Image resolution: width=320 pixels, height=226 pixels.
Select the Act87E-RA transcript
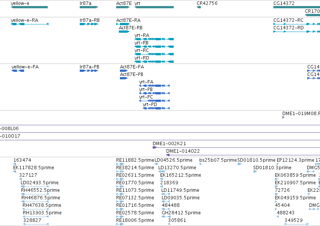123,24
